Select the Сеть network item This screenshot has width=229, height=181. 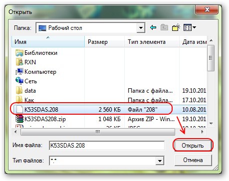click(26, 81)
